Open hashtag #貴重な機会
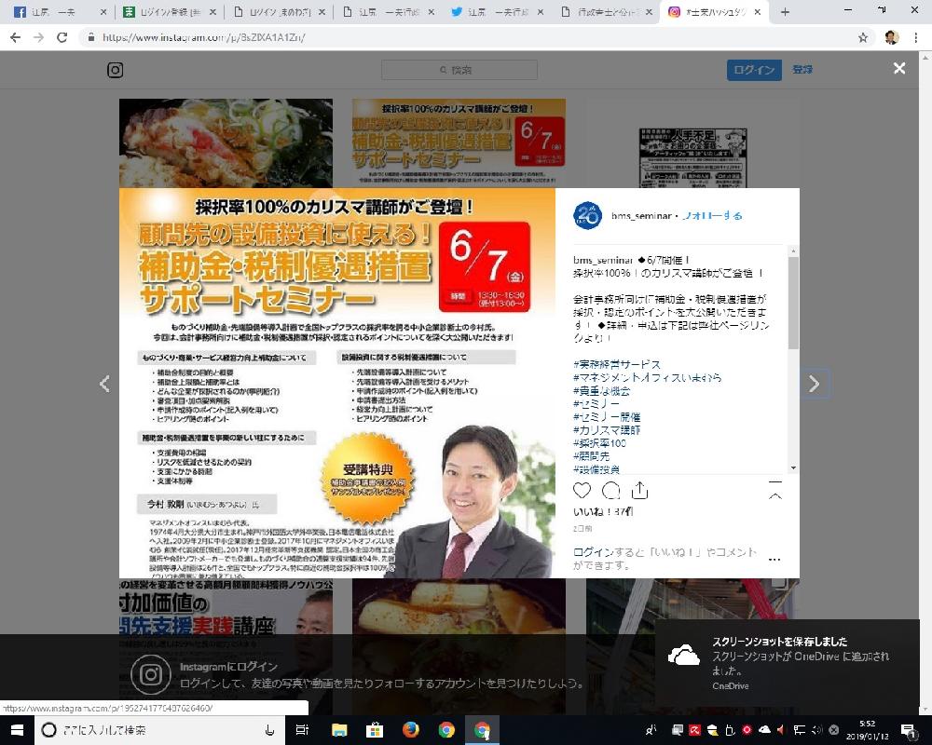Viewport: 932px width, 745px height. click(601, 391)
